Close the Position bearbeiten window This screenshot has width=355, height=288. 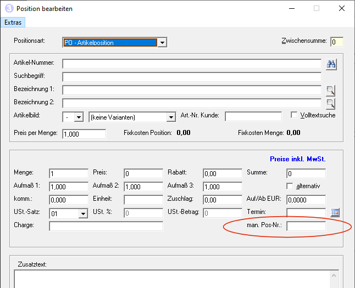342,8
